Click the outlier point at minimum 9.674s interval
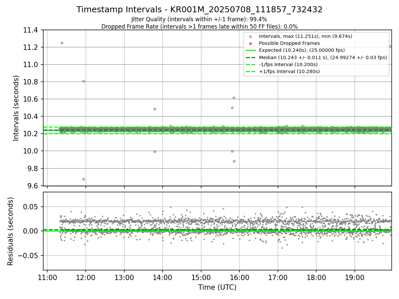This screenshot has height=299, width=399. [83, 179]
